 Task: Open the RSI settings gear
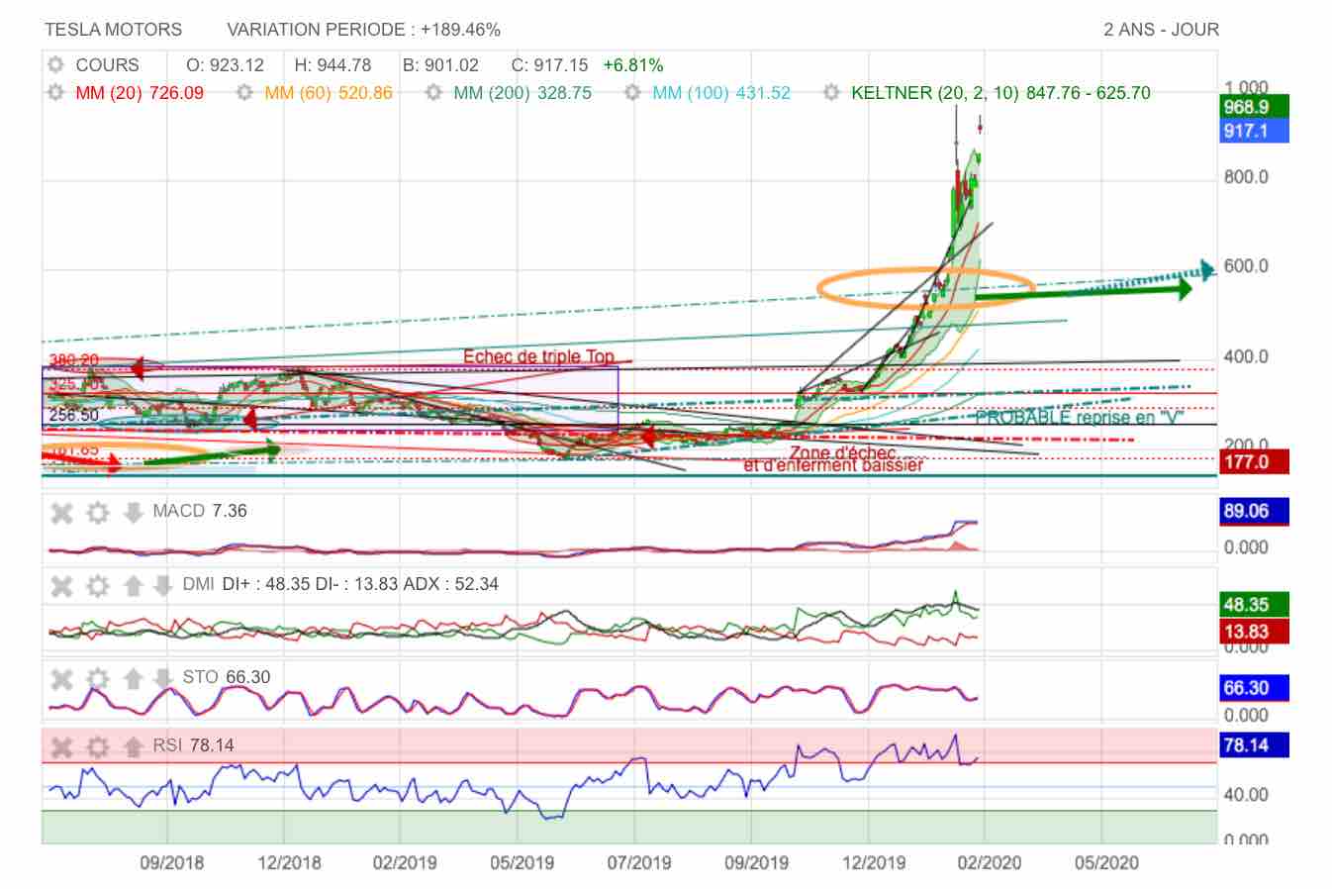[97, 747]
